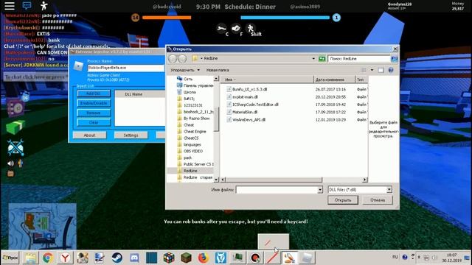Select the By Razno Show folder in the tree
Screen dimensions: 472x265
[x=196, y=119]
